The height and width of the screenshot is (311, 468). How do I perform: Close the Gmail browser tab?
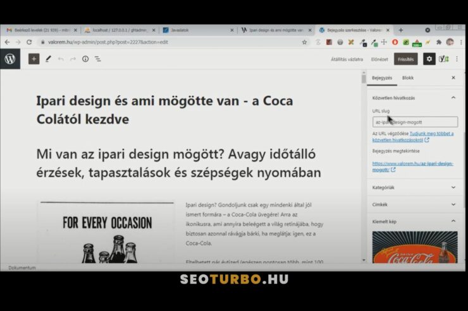[x=75, y=30]
